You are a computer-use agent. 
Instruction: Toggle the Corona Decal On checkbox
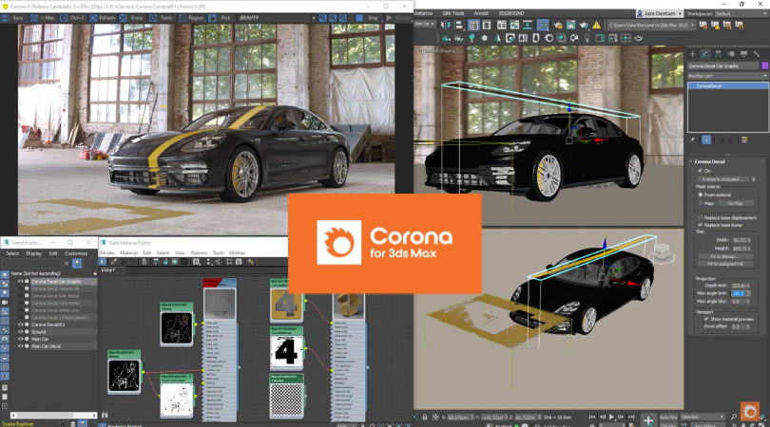[x=701, y=171]
